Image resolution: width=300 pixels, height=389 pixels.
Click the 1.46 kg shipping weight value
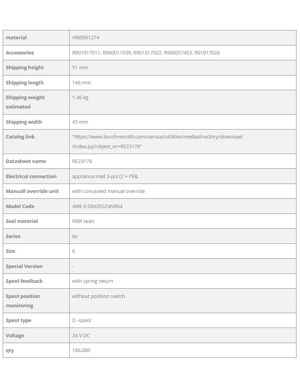click(80, 98)
